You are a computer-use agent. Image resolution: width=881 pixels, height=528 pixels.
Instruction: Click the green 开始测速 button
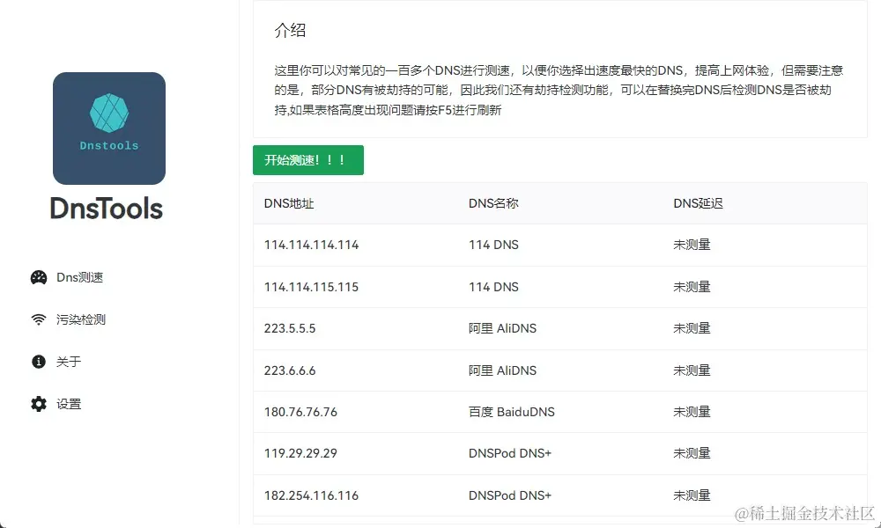point(307,160)
